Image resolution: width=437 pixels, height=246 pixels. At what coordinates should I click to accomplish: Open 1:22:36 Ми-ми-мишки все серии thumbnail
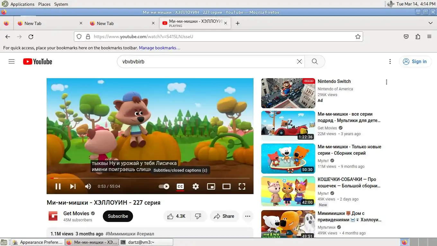click(x=288, y=126)
